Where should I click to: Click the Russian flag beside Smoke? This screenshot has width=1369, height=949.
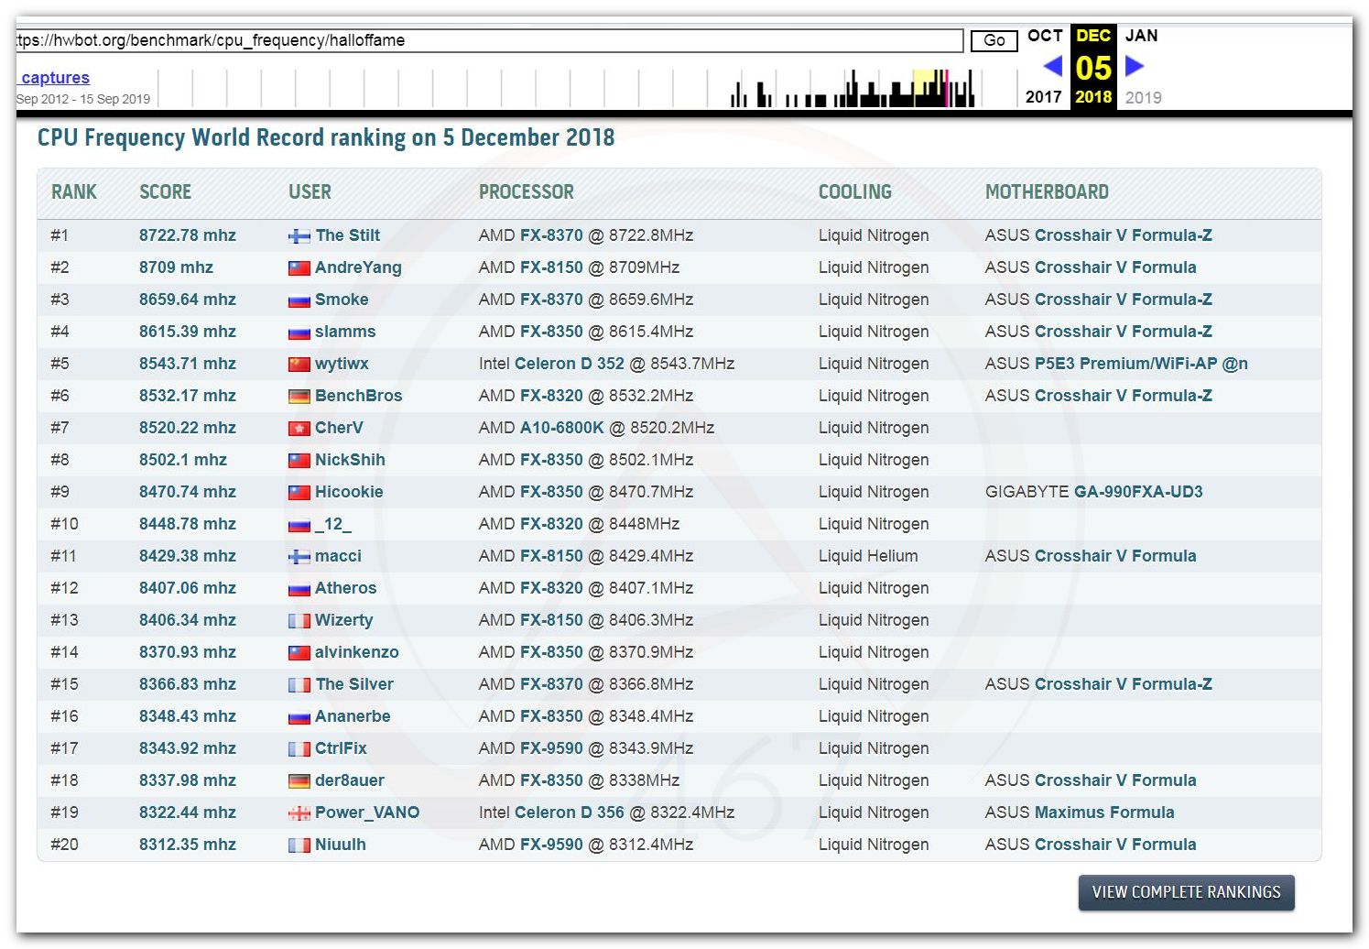299,300
